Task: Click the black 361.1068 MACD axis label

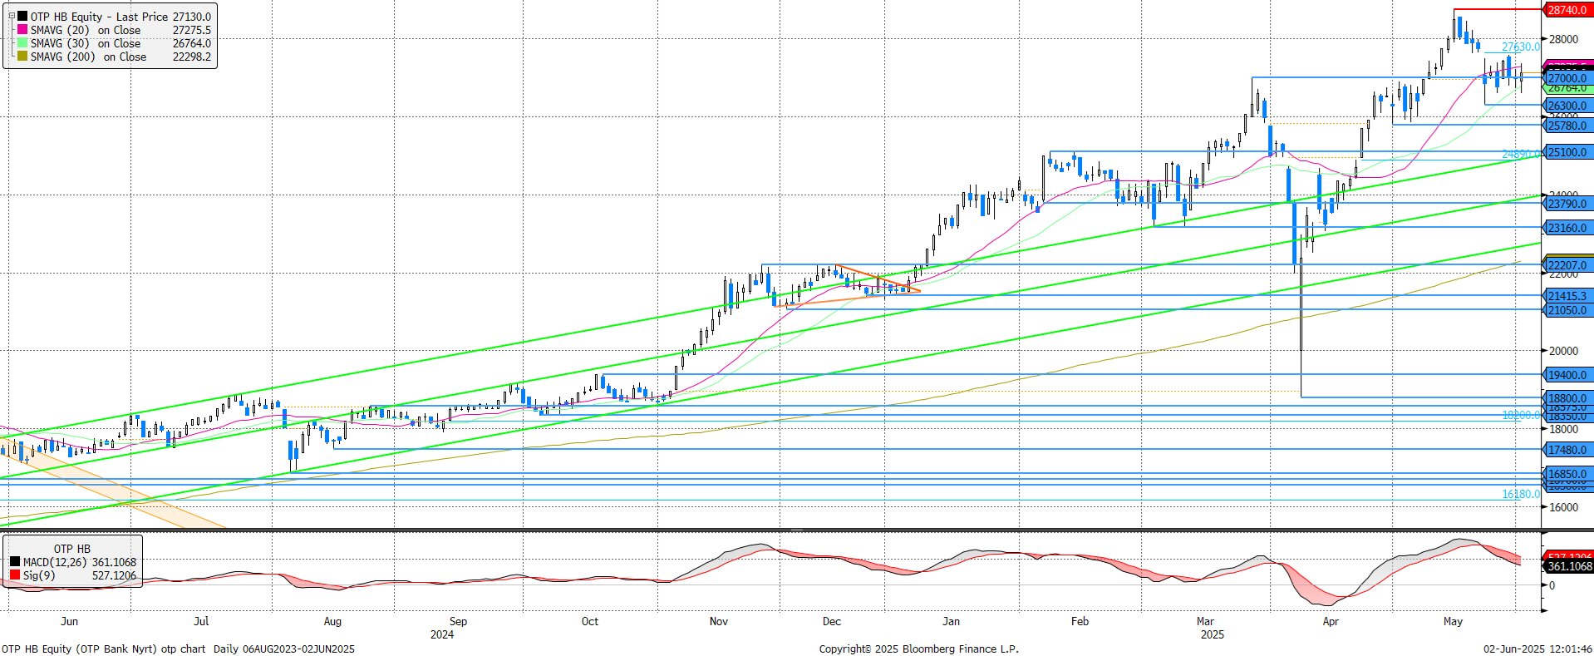Action: [1569, 566]
